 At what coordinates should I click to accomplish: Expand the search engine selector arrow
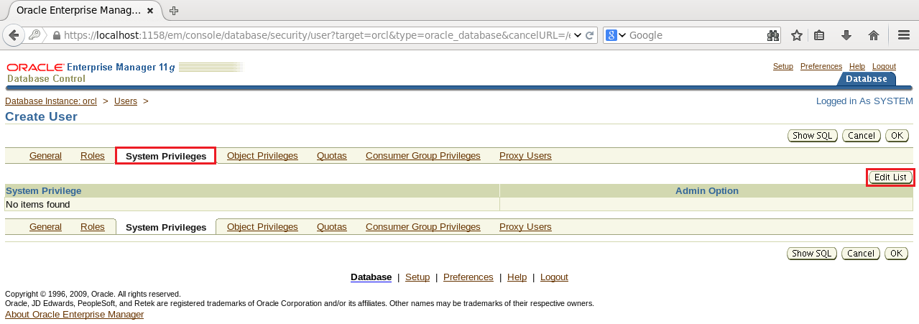click(622, 35)
